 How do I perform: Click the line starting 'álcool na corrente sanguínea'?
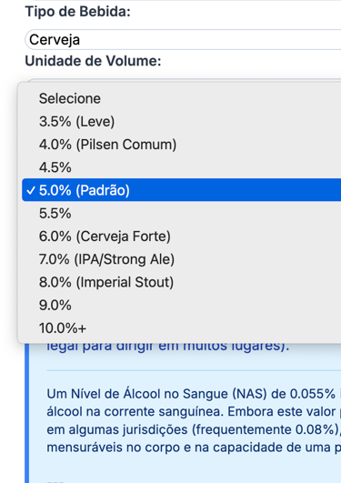tap(194, 411)
